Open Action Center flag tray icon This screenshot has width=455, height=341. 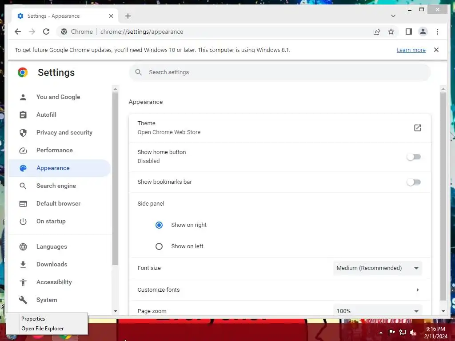point(391,332)
